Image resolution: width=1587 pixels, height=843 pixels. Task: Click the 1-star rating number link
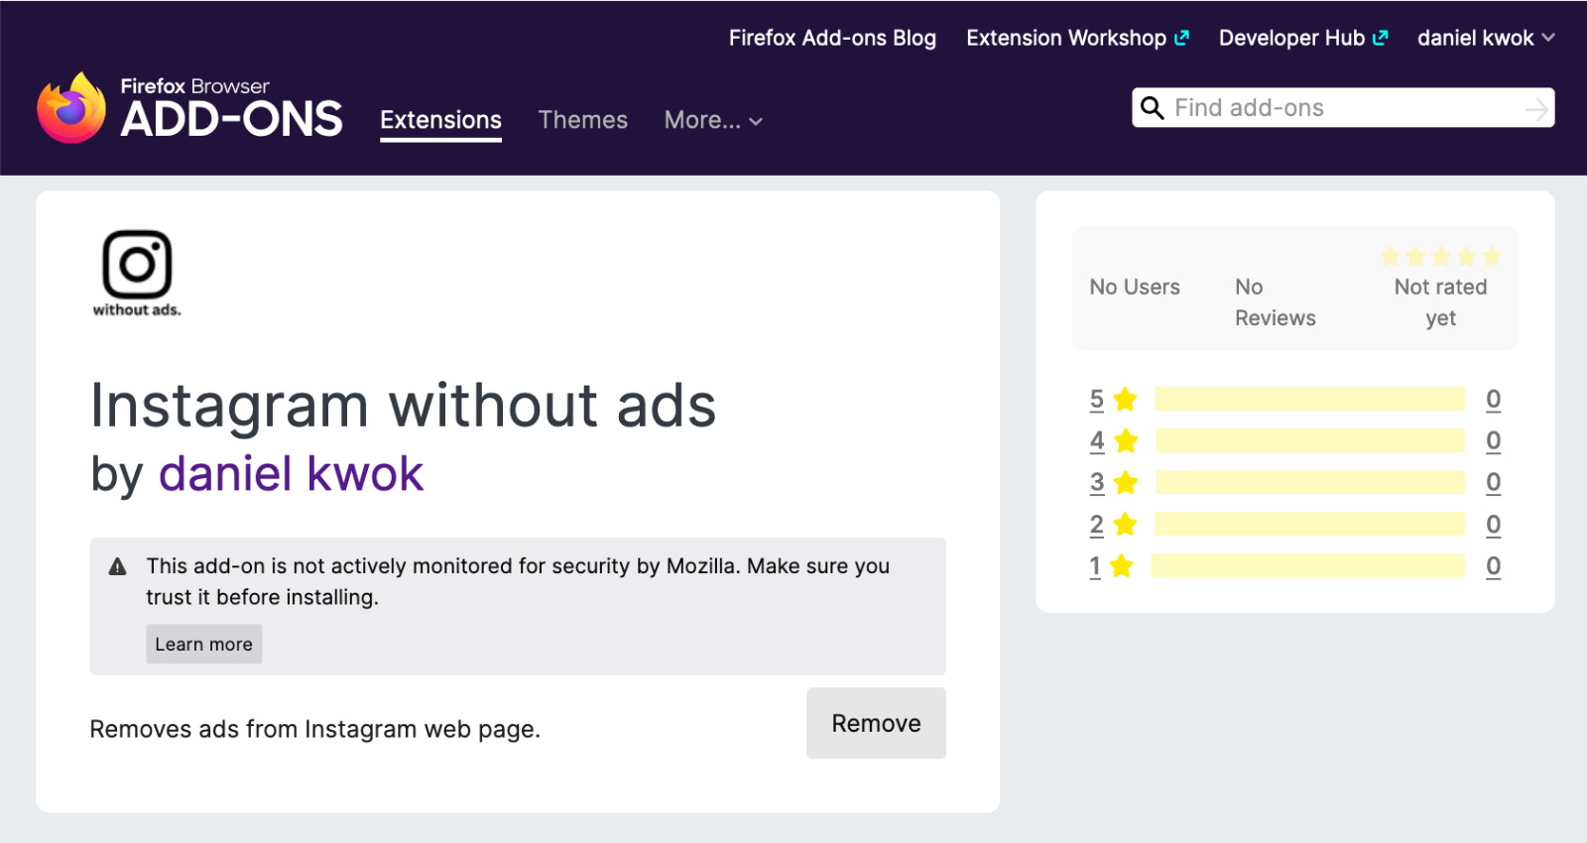click(1095, 565)
